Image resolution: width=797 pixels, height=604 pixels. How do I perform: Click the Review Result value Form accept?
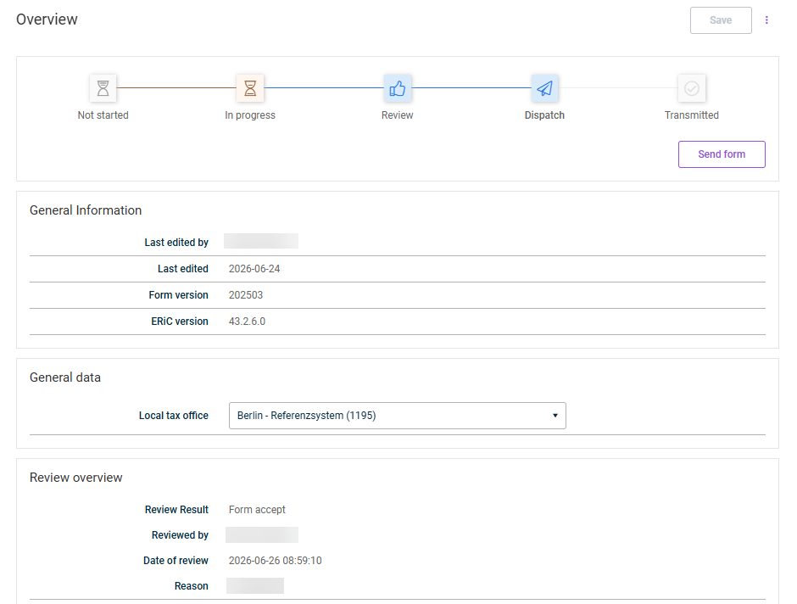pos(257,510)
